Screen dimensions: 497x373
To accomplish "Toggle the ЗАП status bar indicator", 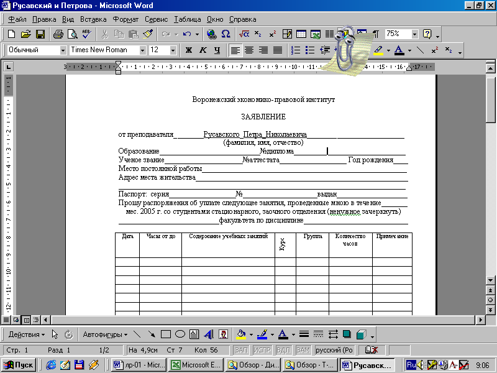I will [242, 350].
